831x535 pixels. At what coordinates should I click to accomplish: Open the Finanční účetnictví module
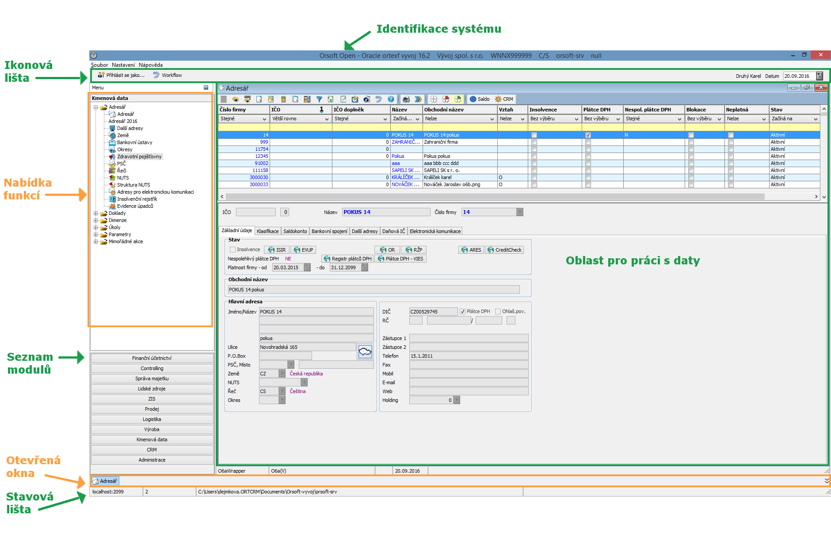tap(152, 359)
